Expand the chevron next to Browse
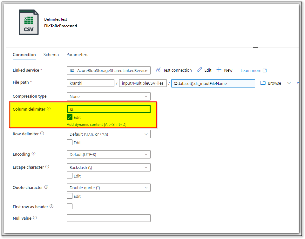This screenshot has width=305, height=239. [289, 83]
